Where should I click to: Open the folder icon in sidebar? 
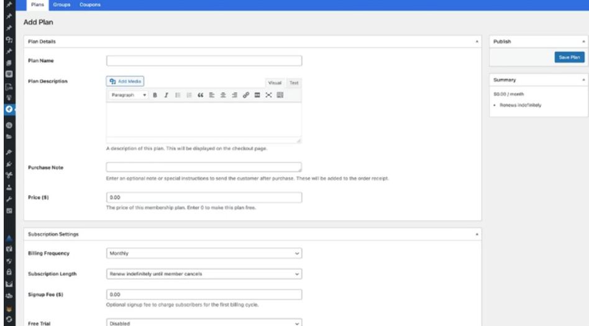(x=9, y=137)
